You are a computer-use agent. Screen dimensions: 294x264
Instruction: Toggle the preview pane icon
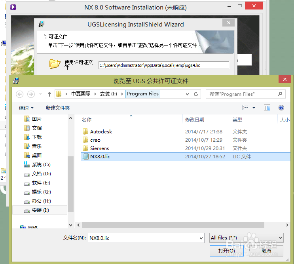pos(267,108)
